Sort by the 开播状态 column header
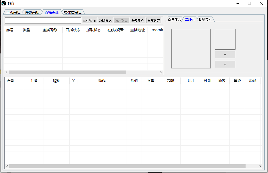268x173 pixels. (x=73, y=30)
